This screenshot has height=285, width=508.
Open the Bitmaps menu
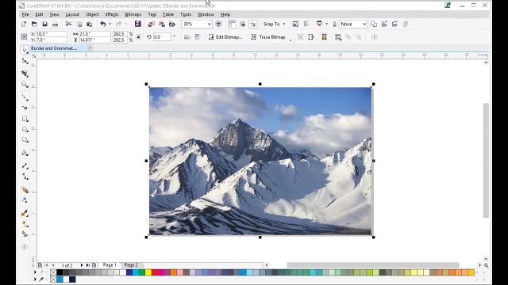pos(133,14)
